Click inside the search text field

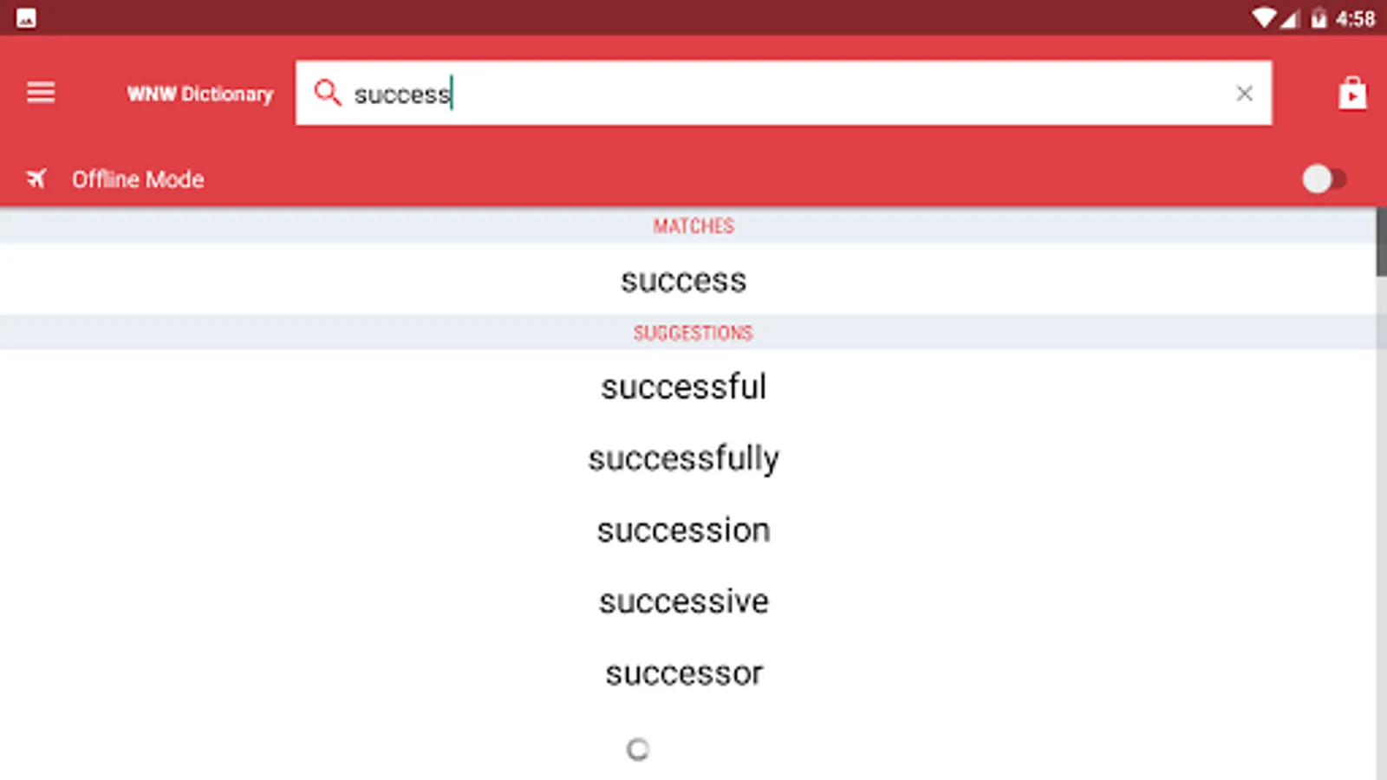pos(784,93)
